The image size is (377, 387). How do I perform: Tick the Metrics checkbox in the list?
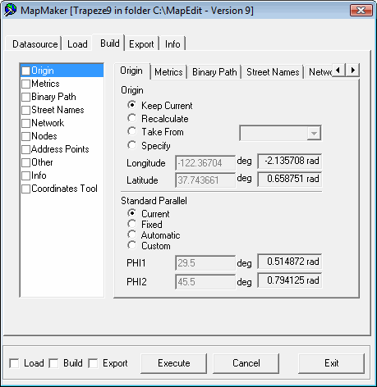[x=25, y=84]
